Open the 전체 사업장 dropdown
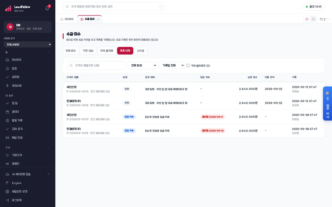332x207 pixels. (28, 44)
